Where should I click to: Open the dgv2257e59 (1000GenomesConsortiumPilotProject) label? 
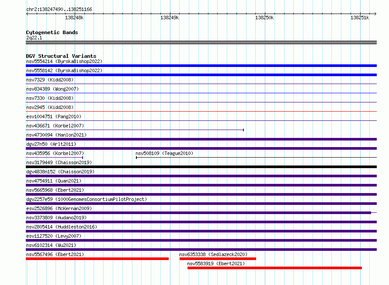tap(87, 199)
